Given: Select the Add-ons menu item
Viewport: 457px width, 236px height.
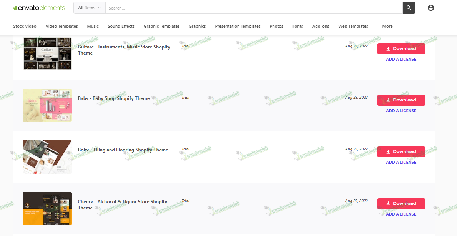Looking at the screenshot, I should 321,26.
